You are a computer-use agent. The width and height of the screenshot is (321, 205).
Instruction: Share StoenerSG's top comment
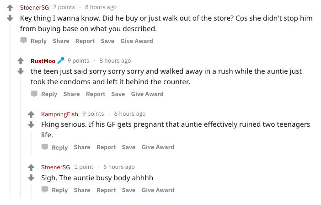click(x=61, y=41)
